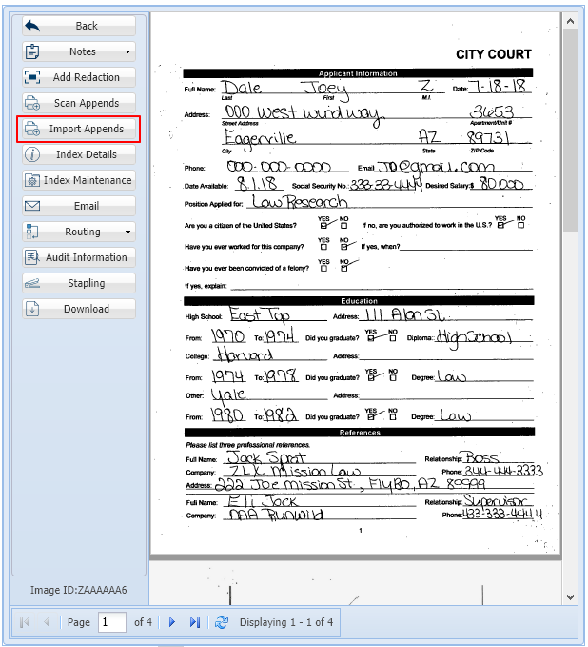Click the Back arrow icon
This screenshot has height=647, width=588.
click(x=32, y=26)
